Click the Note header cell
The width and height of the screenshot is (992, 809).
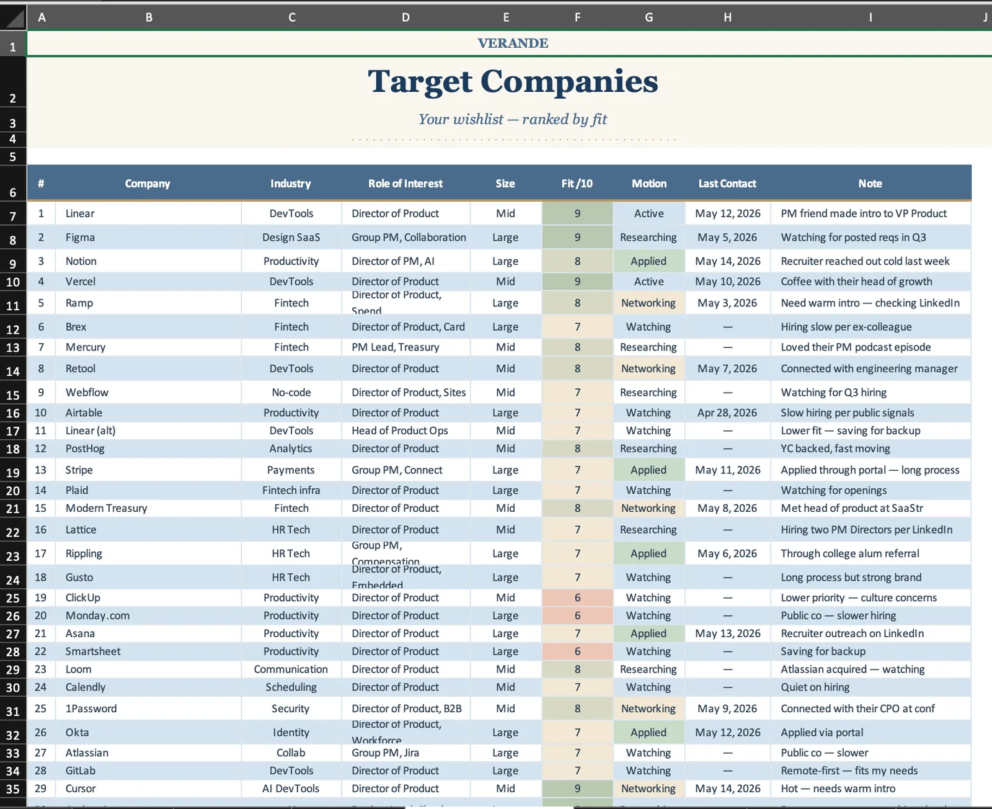870,184
